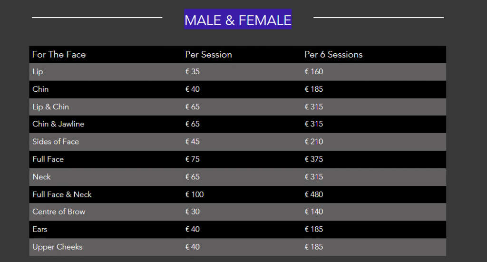The image size is (487, 262).
Task: Click the Centre of Brow row label
Action: (59, 212)
